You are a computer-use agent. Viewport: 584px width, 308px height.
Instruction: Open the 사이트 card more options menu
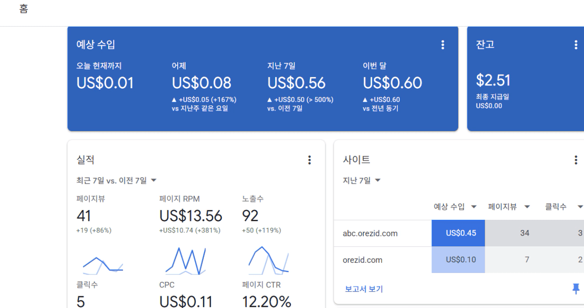click(x=576, y=160)
